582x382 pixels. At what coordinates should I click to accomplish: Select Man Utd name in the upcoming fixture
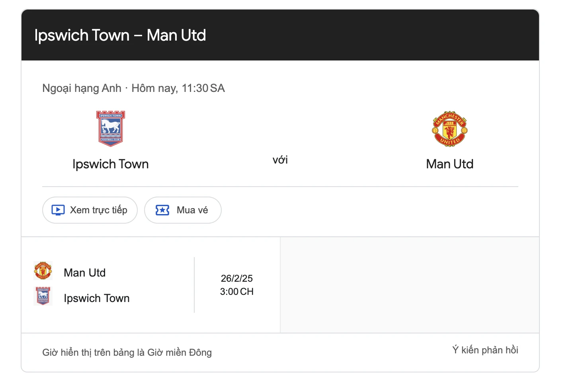85,273
